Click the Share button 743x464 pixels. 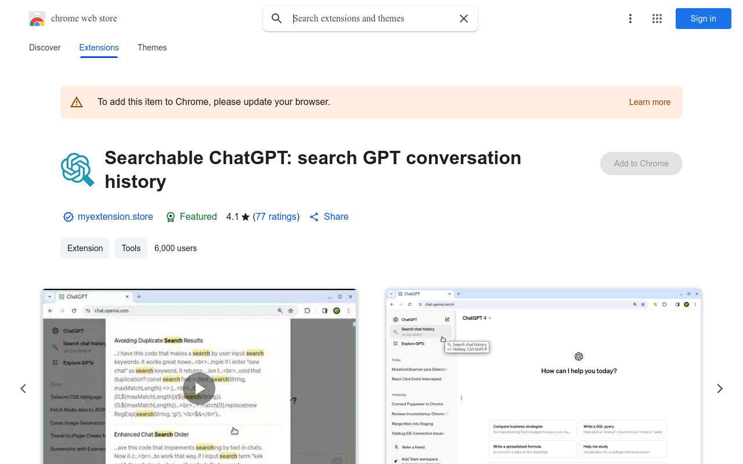tap(329, 216)
